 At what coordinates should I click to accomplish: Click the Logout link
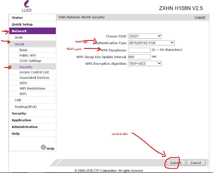pyautogui.click(x=200, y=17)
